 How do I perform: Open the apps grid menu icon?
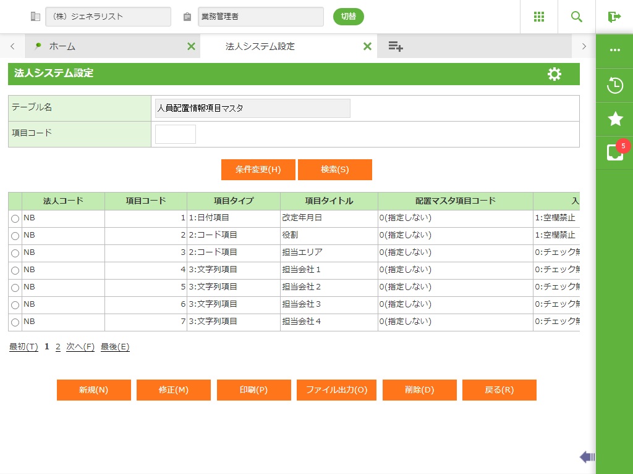click(538, 17)
